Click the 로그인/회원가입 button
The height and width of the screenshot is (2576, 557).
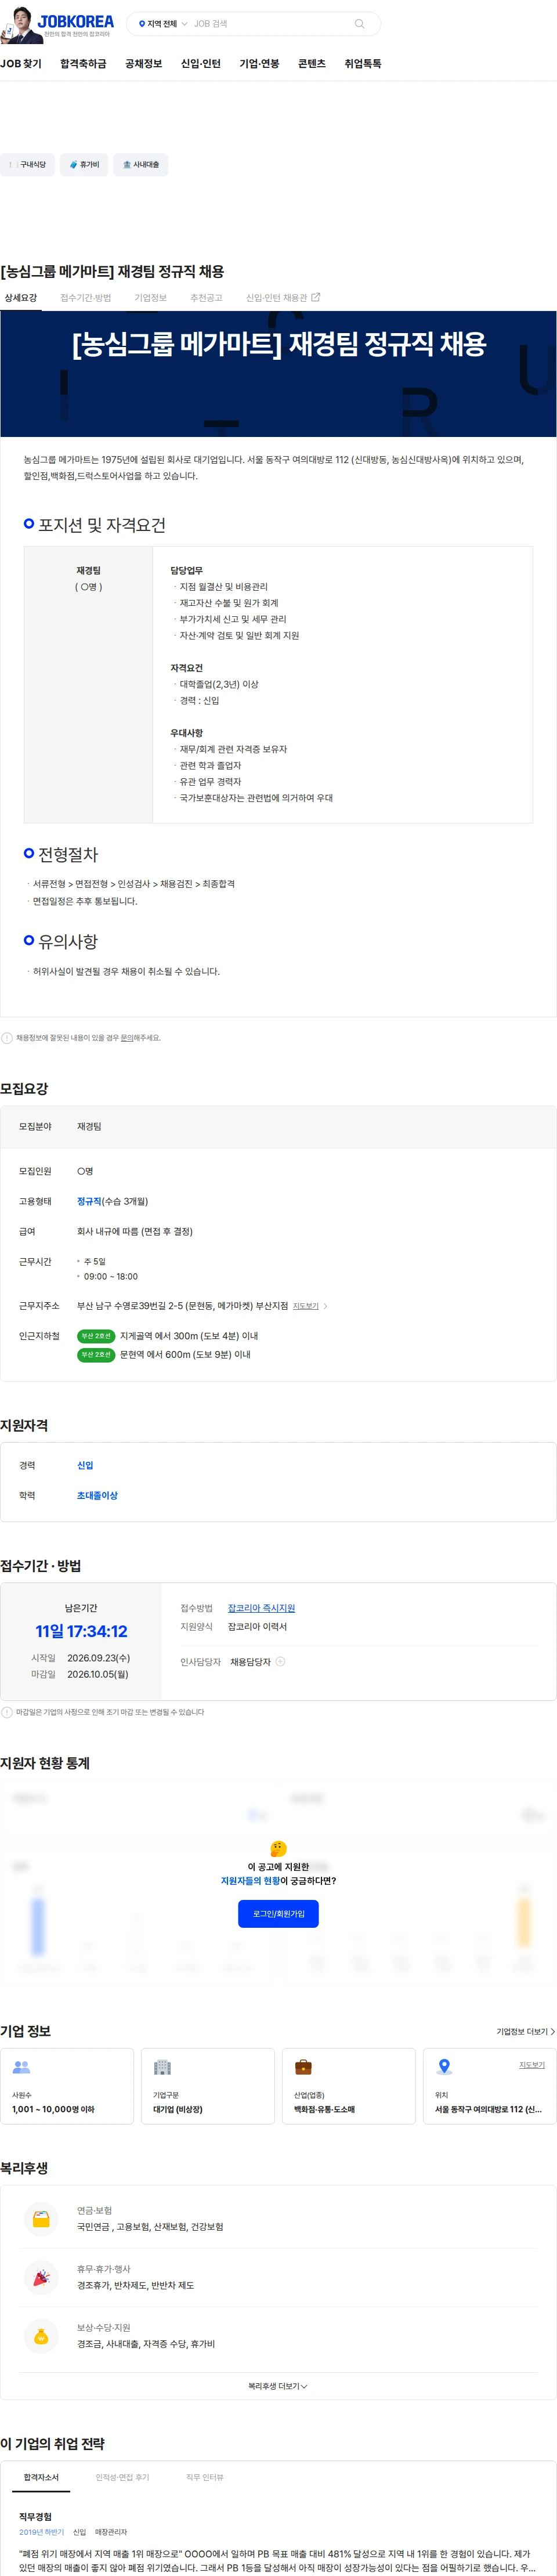(278, 1913)
